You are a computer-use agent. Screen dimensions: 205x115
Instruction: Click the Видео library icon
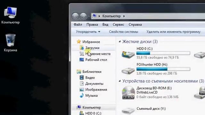82,78
